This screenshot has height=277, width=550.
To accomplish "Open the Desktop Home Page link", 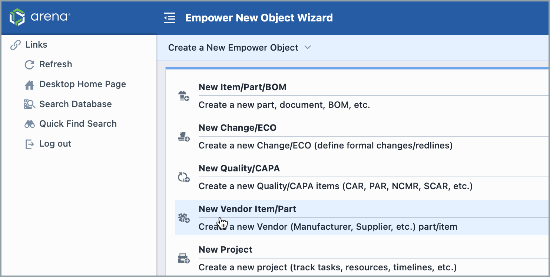I will pyautogui.click(x=83, y=84).
